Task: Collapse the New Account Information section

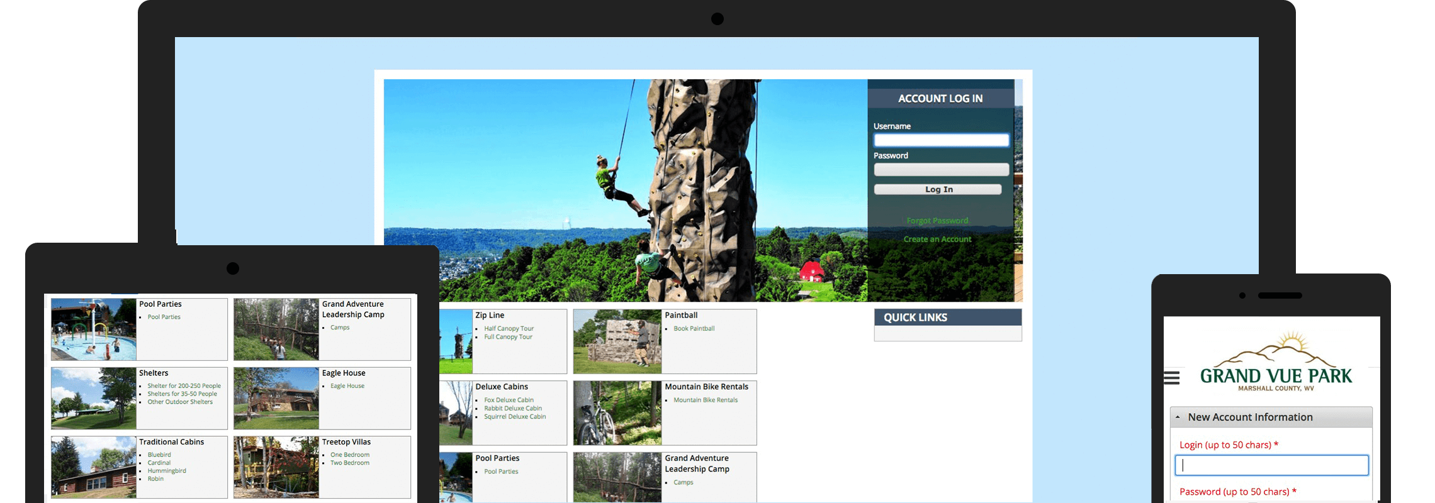Action: pos(1178,417)
